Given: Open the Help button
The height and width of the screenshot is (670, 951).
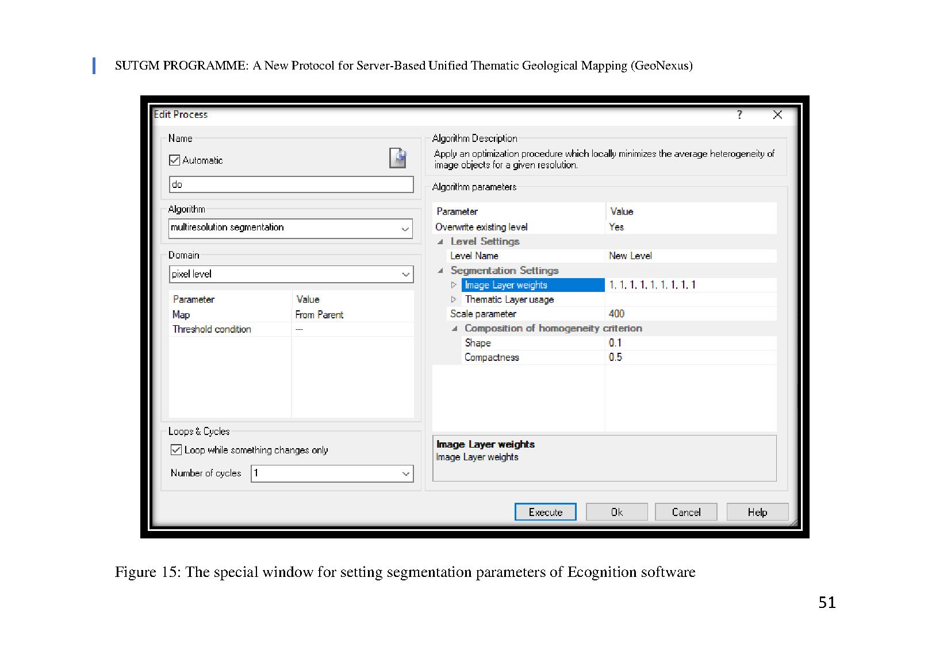Looking at the screenshot, I should (x=757, y=512).
